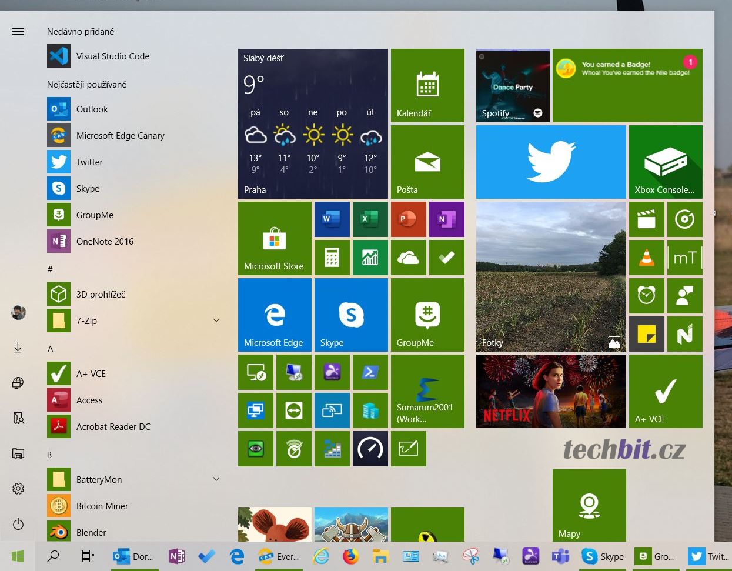Open the 'You earned a Badge' notification tile
732x571 pixels.
(x=627, y=86)
